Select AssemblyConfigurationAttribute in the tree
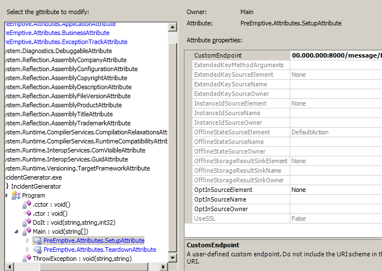This screenshot has height=271, width=382. tap(71, 69)
